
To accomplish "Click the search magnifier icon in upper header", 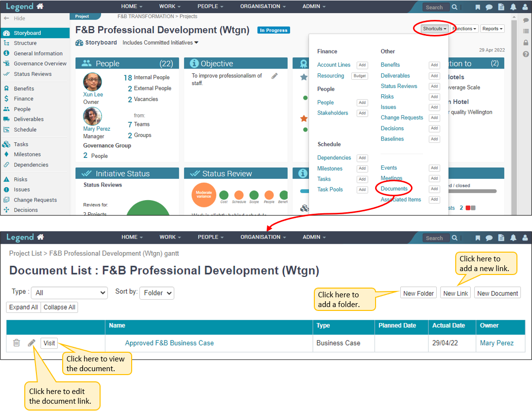I will (x=455, y=7).
